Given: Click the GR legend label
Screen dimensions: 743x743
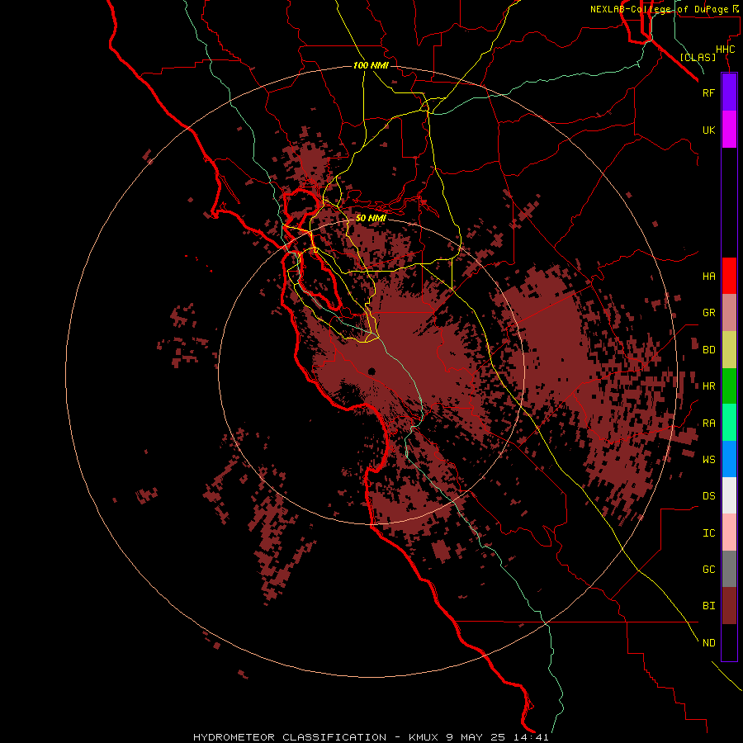Looking at the screenshot, I should tap(708, 313).
